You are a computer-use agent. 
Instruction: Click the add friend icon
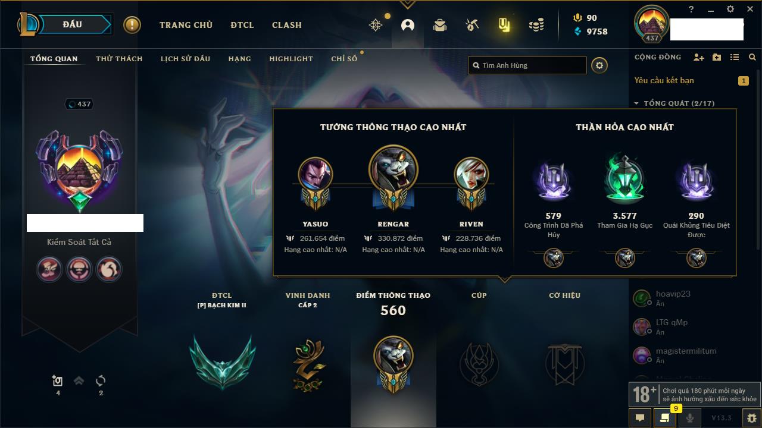(x=699, y=57)
